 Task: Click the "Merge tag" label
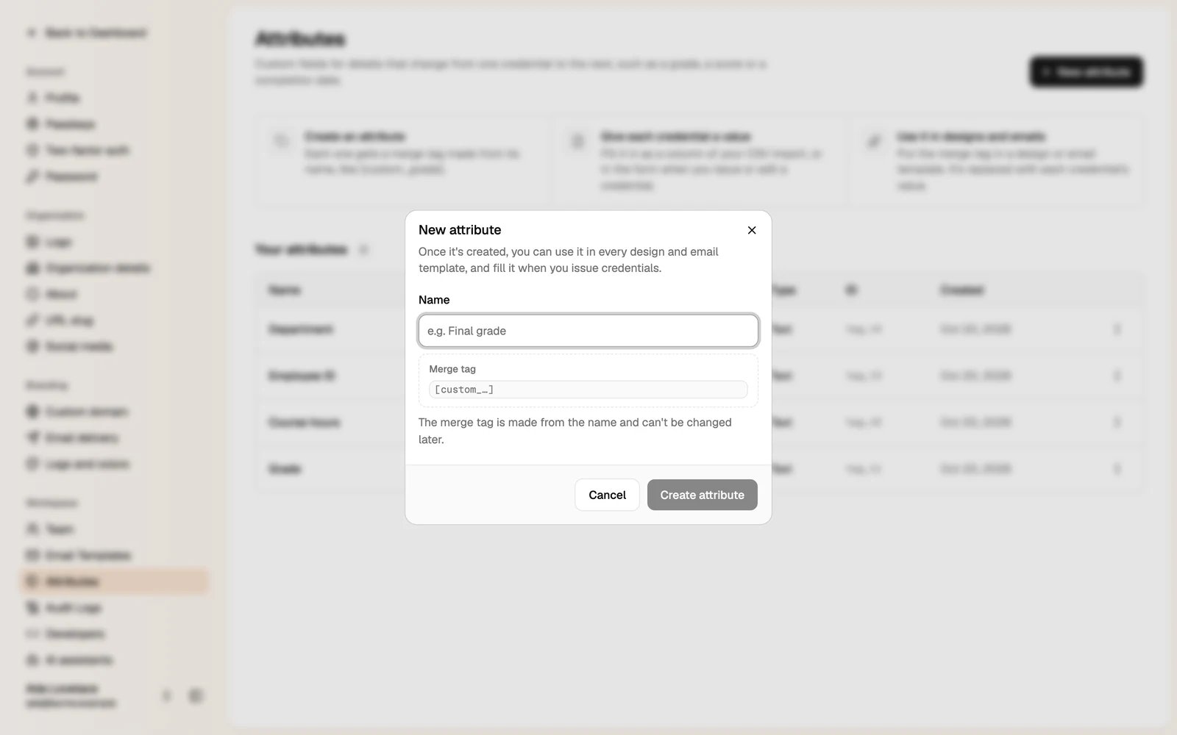point(452,369)
